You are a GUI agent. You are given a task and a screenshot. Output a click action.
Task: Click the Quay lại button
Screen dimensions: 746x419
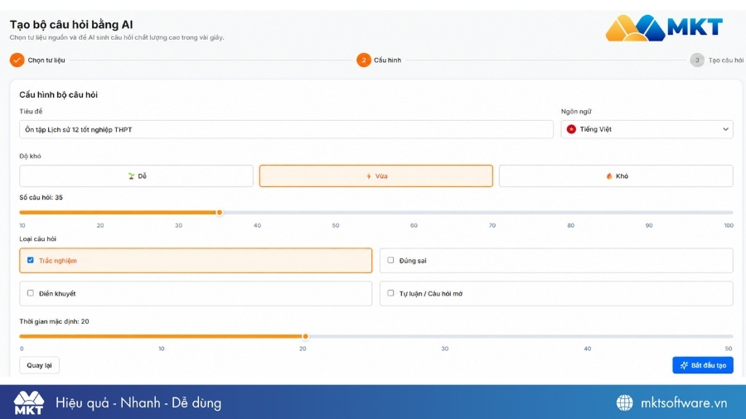(x=40, y=365)
